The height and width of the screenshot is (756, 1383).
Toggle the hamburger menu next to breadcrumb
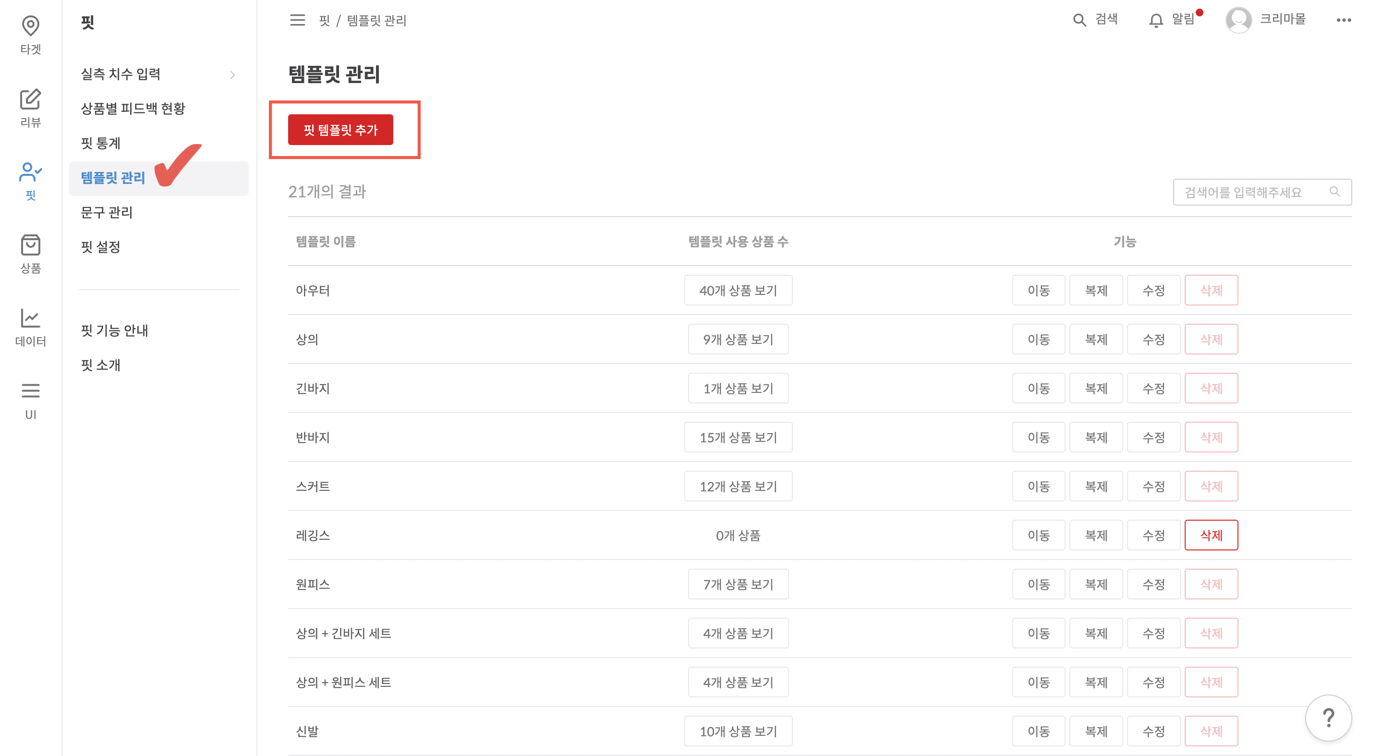coord(297,20)
